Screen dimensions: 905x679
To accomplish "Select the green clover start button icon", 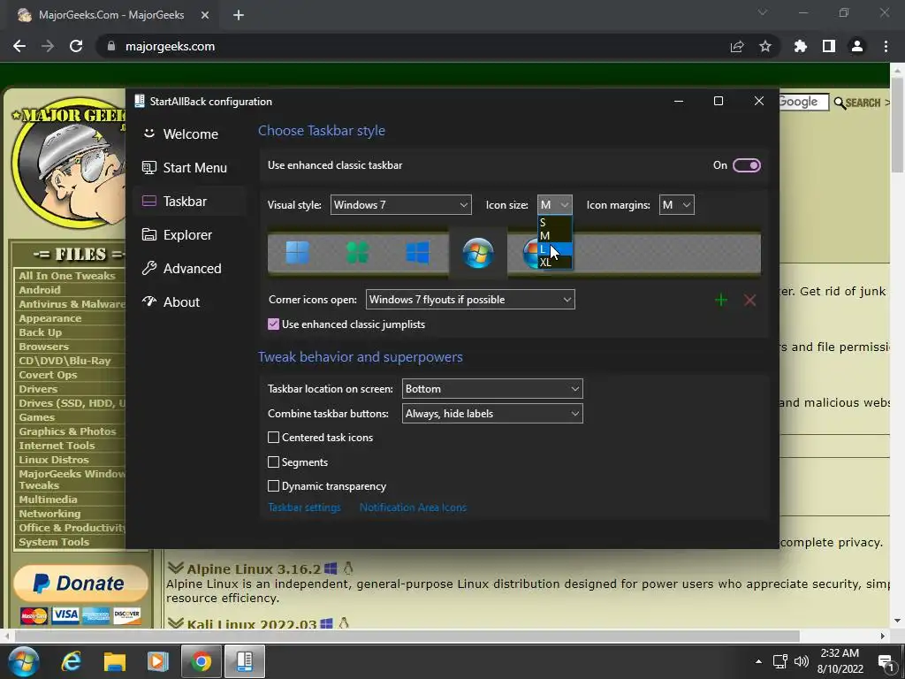I will [357, 252].
